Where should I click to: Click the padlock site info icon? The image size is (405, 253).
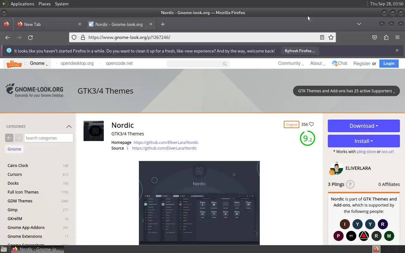[x=83, y=37]
